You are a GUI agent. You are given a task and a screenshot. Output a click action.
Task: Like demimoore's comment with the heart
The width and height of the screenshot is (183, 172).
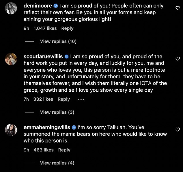[x=178, y=8]
